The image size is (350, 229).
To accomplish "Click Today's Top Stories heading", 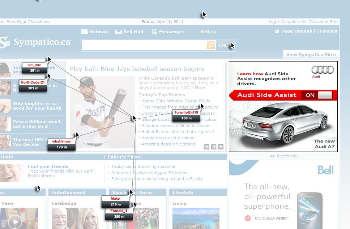I will (x=162, y=95).
